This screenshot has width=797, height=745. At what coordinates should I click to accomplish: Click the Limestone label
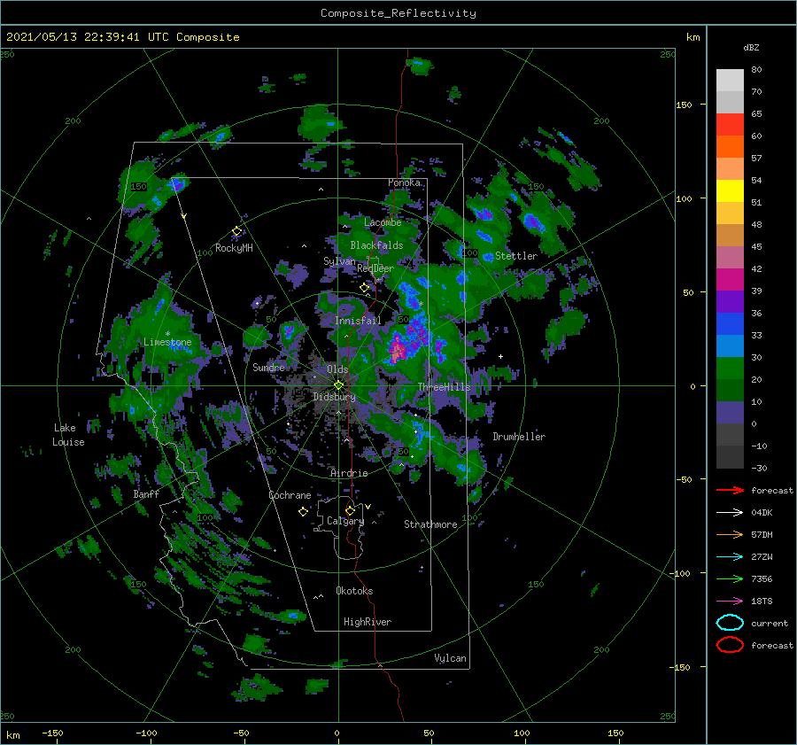click(x=167, y=342)
